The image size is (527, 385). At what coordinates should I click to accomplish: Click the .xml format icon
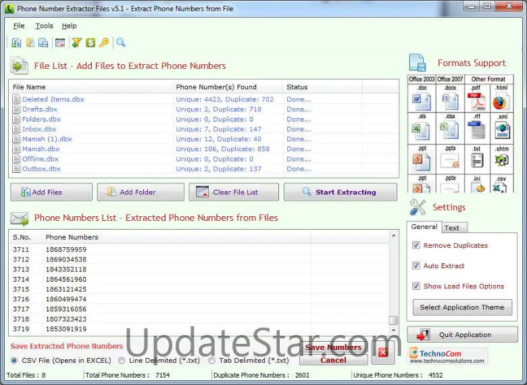[x=502, y=130]
